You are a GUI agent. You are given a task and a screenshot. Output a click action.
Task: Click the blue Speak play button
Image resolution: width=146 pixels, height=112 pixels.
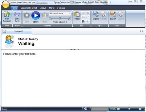point(36,17)
